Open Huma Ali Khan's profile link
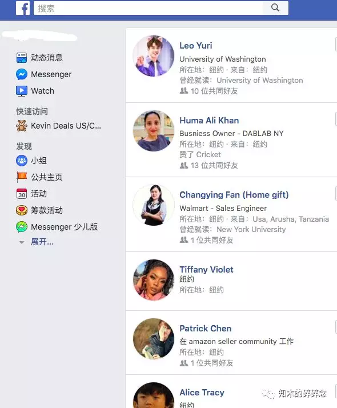 209,121
